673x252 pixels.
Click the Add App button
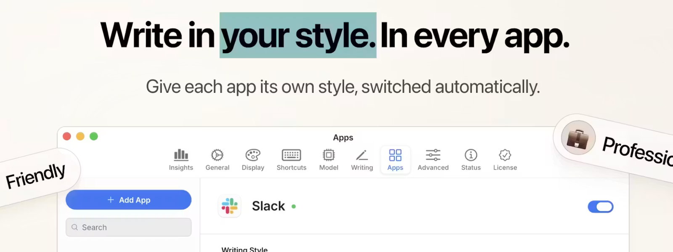[x=128, y=200]
